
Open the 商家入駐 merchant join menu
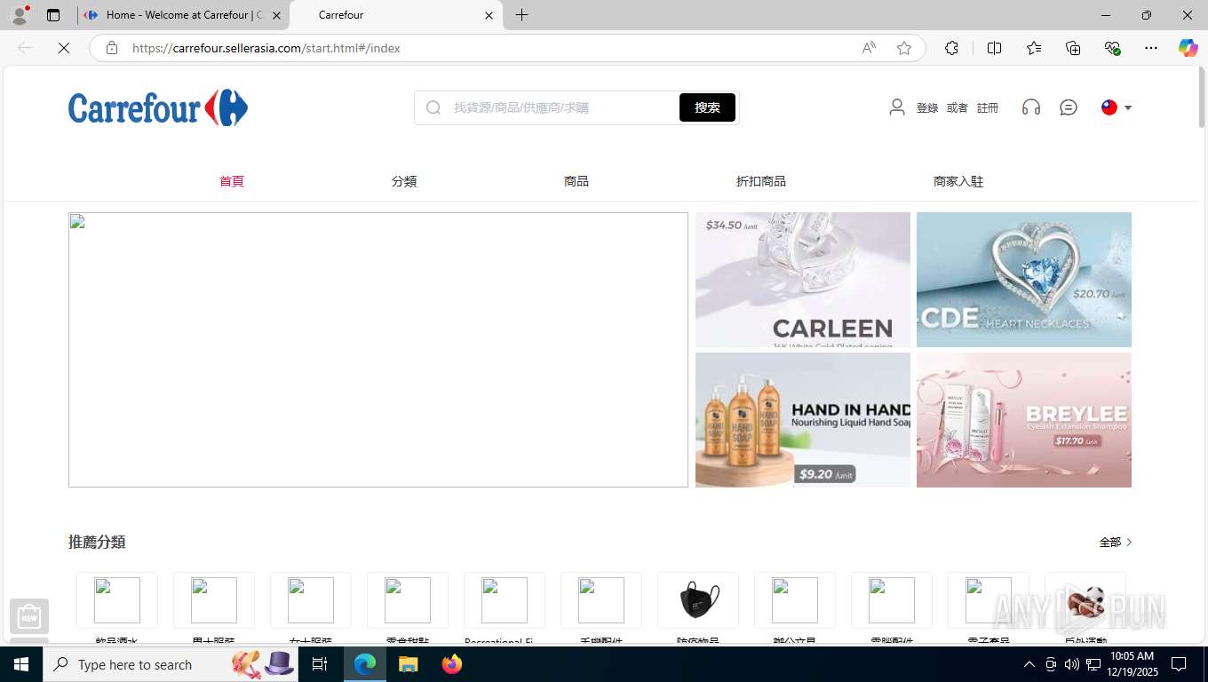pyautogui.click(x=958, y=181)
